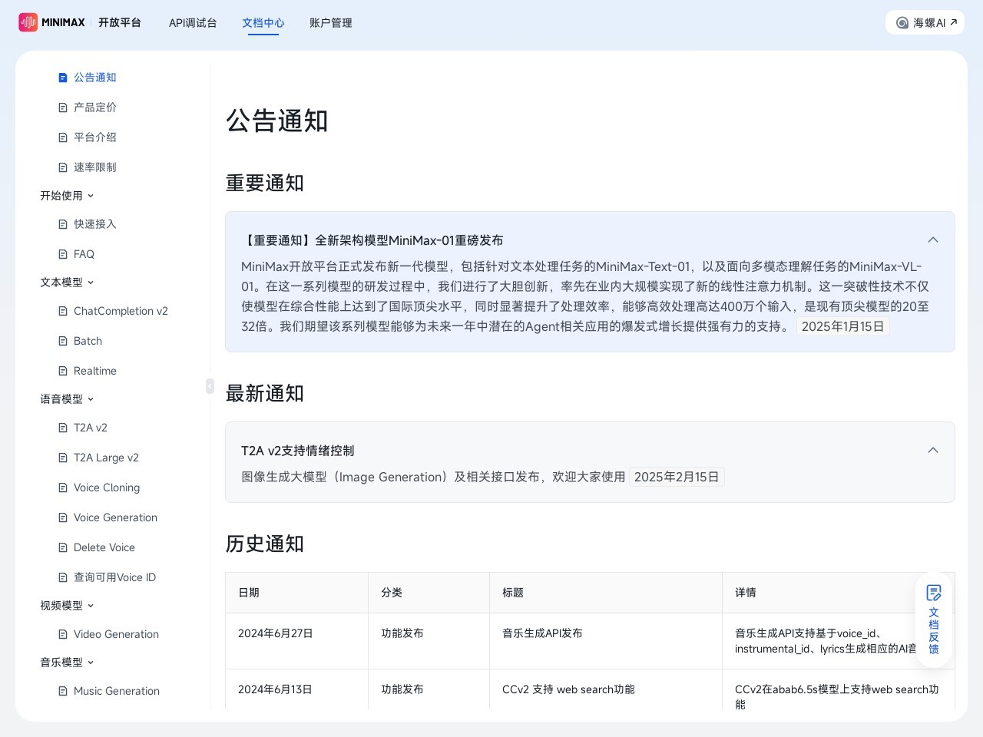Click the external arrow next to 海螺AI

(953, 22)
